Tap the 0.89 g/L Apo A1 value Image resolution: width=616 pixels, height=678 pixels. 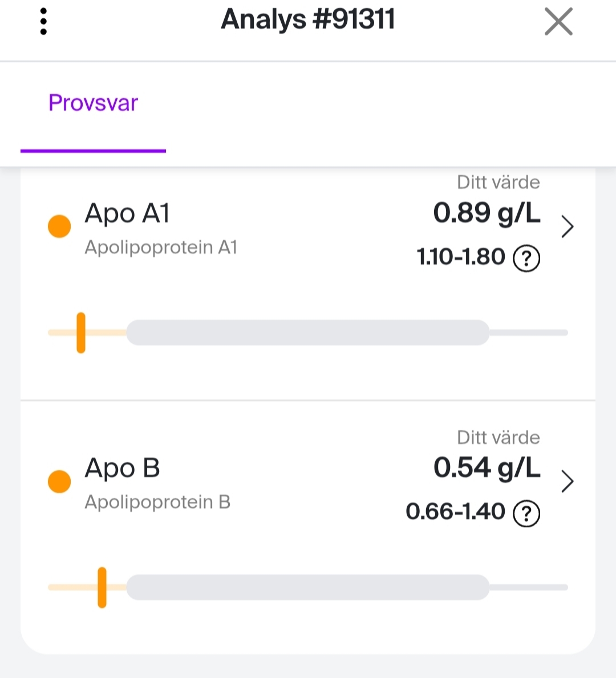coord(487,213)
